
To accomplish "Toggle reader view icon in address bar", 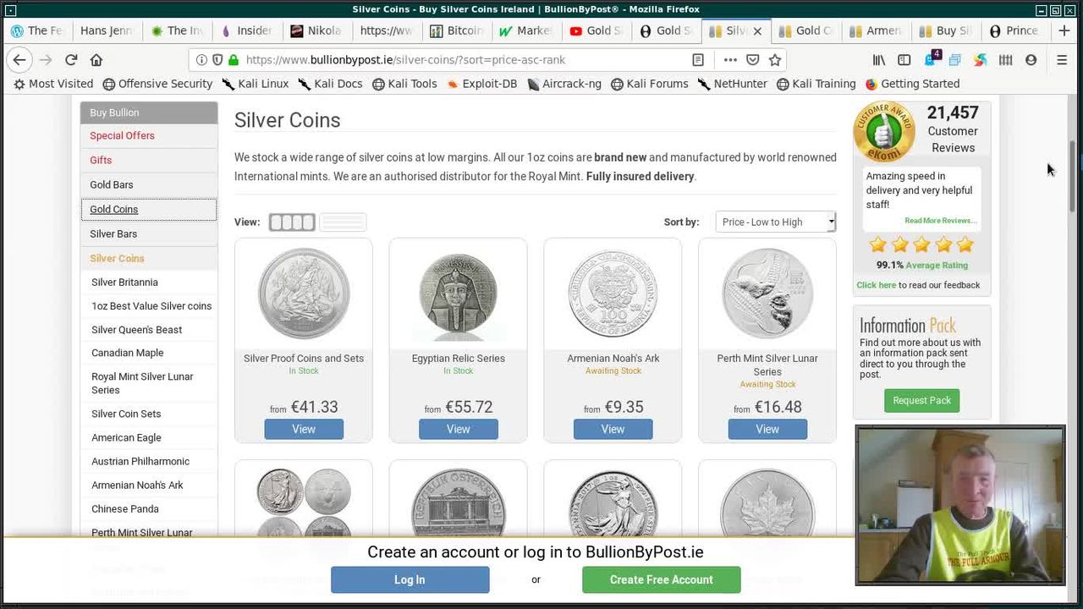I will click(698, 60).
